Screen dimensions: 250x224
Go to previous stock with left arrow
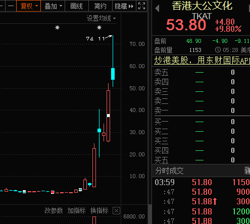point(157,8)
